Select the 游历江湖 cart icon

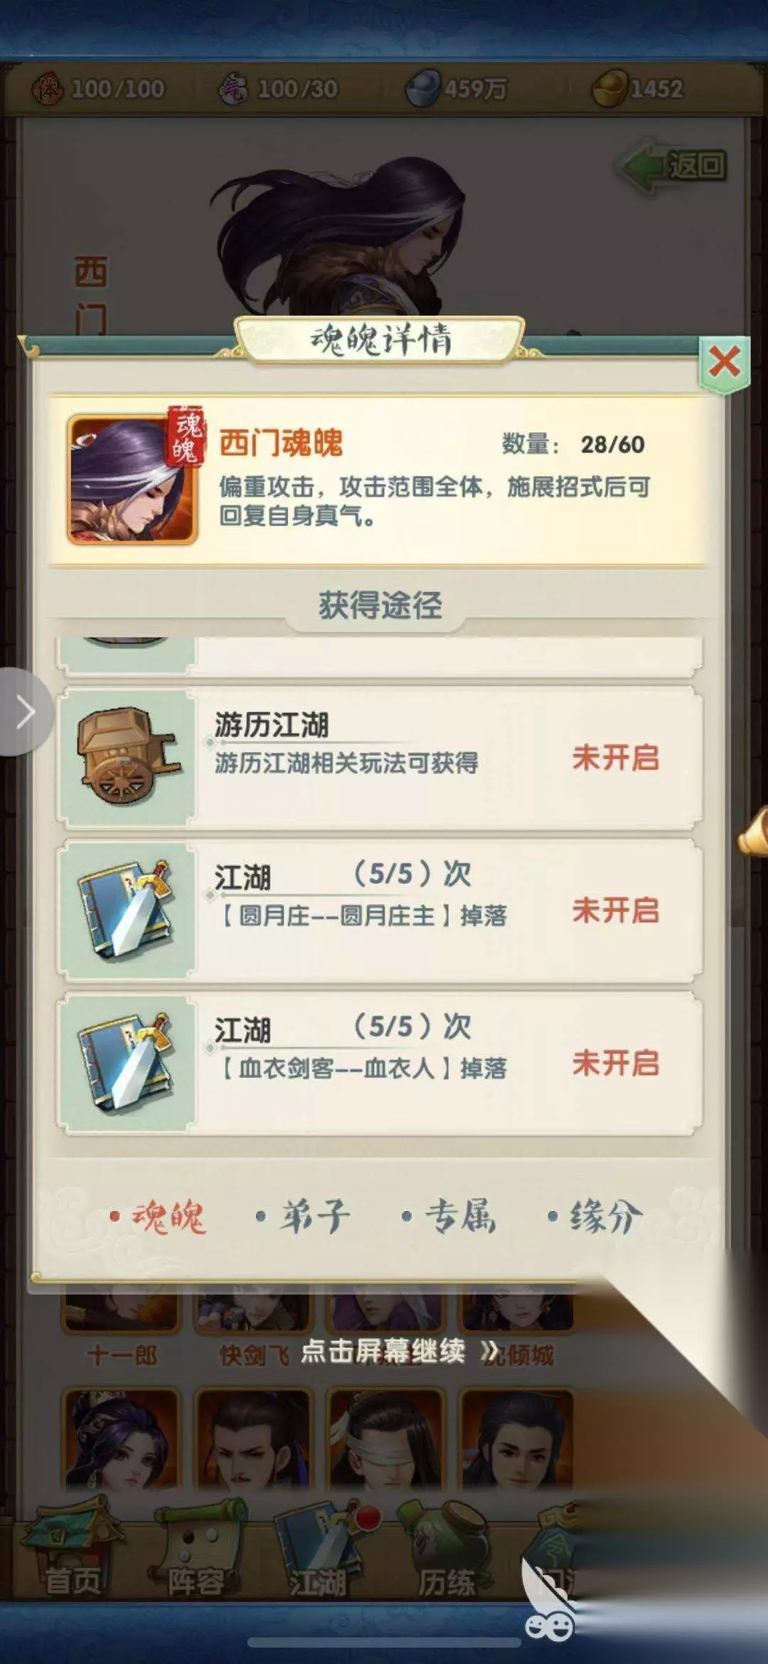pos(128,756)
